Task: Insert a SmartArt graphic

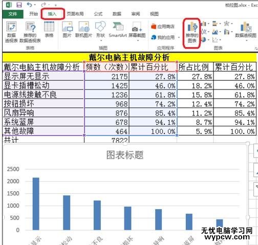Action: 118,29
